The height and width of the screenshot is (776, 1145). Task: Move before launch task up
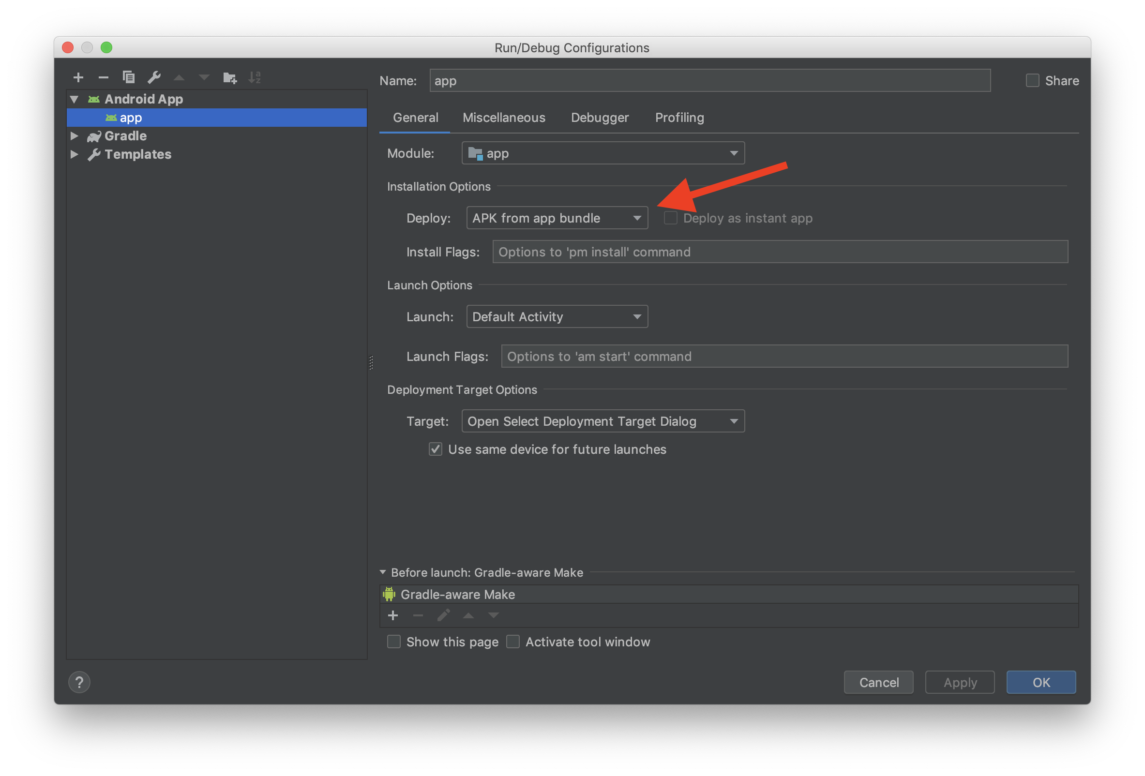click(468, 616)
